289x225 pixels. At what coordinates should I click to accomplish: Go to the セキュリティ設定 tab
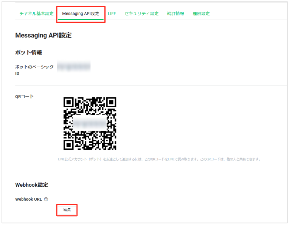click(x=141, y=14)
